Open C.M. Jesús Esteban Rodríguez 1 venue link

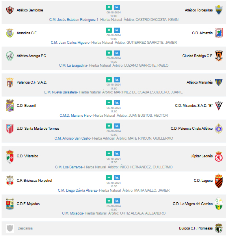[74, 20]
